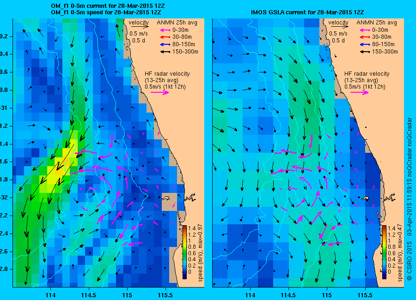Click longitude label 114.5 under right map
Image resolution: width=416 pixels, height=300 pixels.
tap(288, 295)
